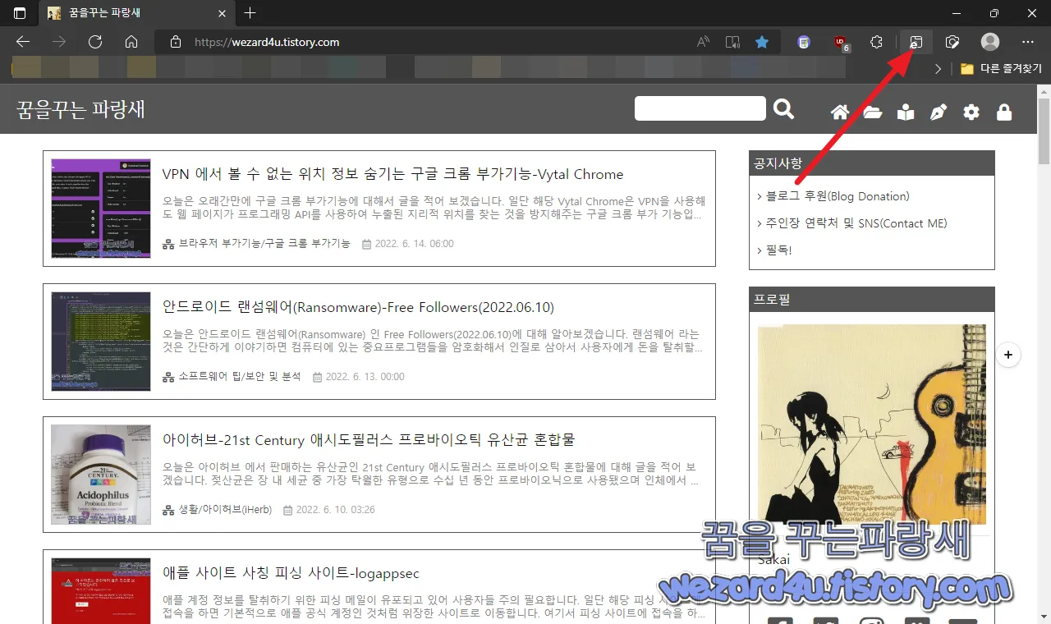1051x624 pixels.
Task: Open the Settings and more ellipsis menu
Action: tap(1028, 42)
